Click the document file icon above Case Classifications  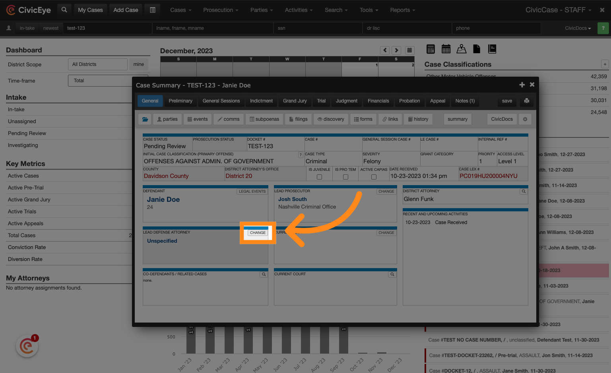(x=477, y=49)
